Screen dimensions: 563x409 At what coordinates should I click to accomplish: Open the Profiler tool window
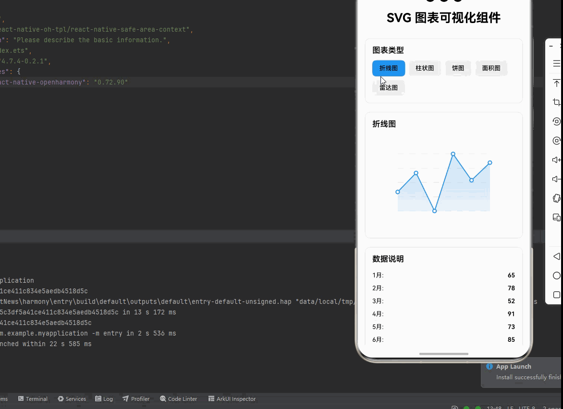pyautogui.click(x=136, y=398)
